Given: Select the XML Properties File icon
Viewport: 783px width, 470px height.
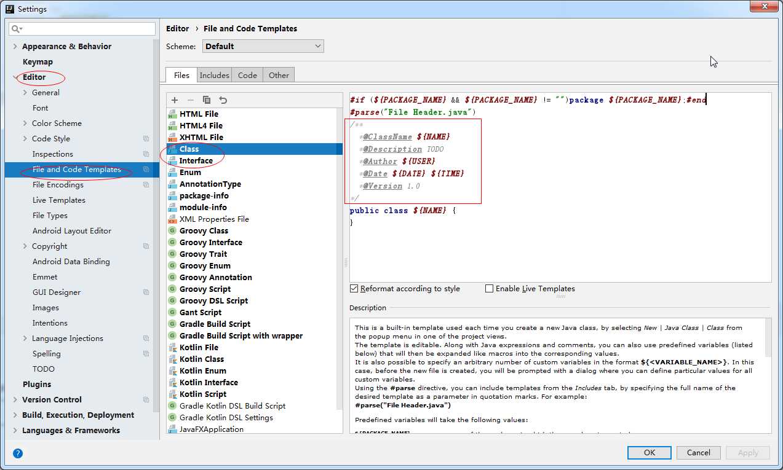Looking at the screenshot, I should 173,219.
